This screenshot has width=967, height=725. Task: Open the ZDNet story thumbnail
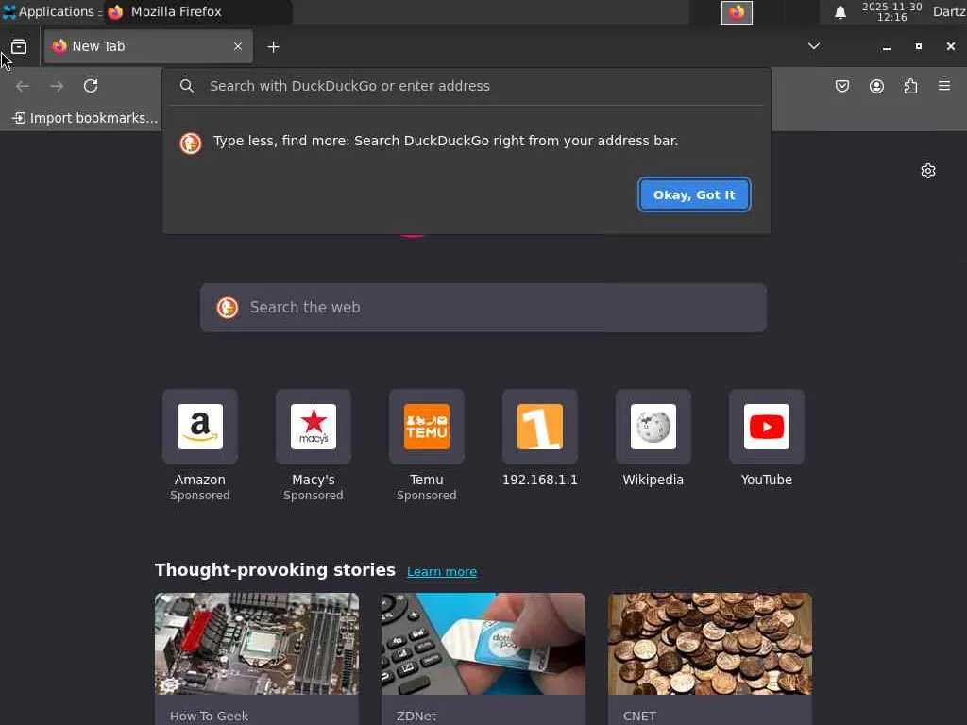(x=483, y=644)
